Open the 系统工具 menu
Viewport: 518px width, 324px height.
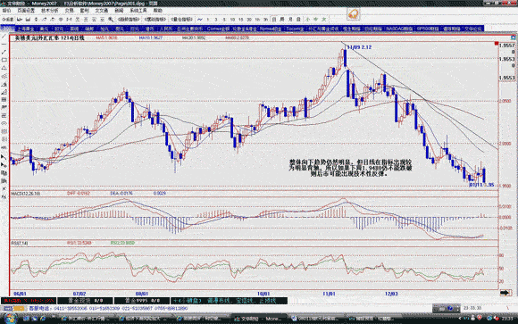[x=138, y=11]
